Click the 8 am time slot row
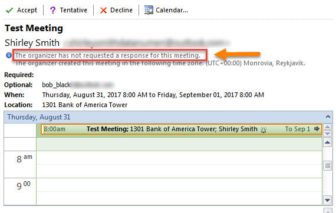336x213 pixels. pos(179,164)
